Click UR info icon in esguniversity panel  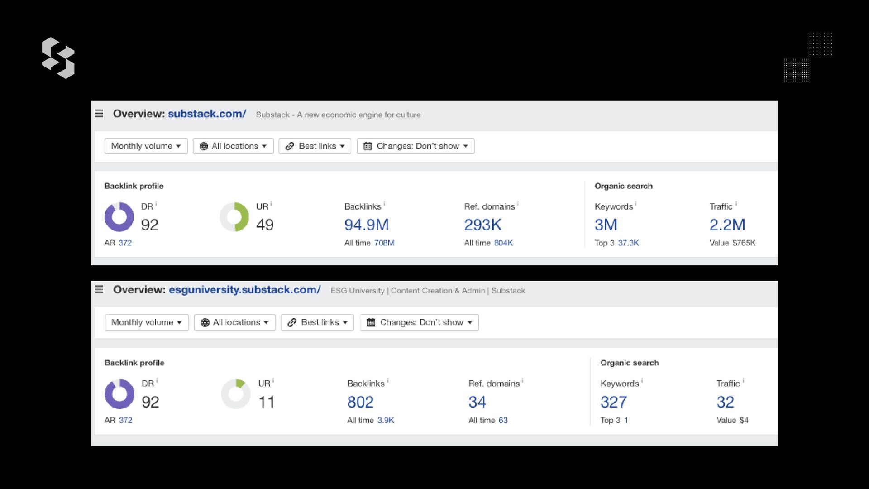tap(273, 381)
